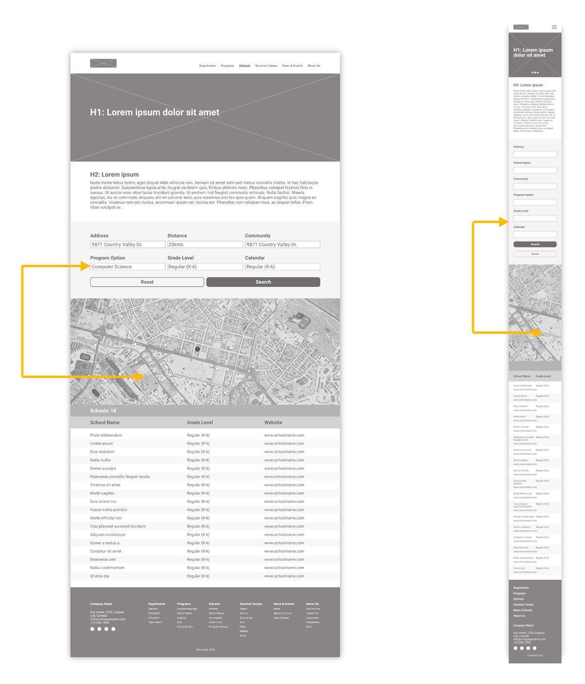585x684 pixels.
Task: Open the mobile Program Option field
Action: (x=535, y=202)
